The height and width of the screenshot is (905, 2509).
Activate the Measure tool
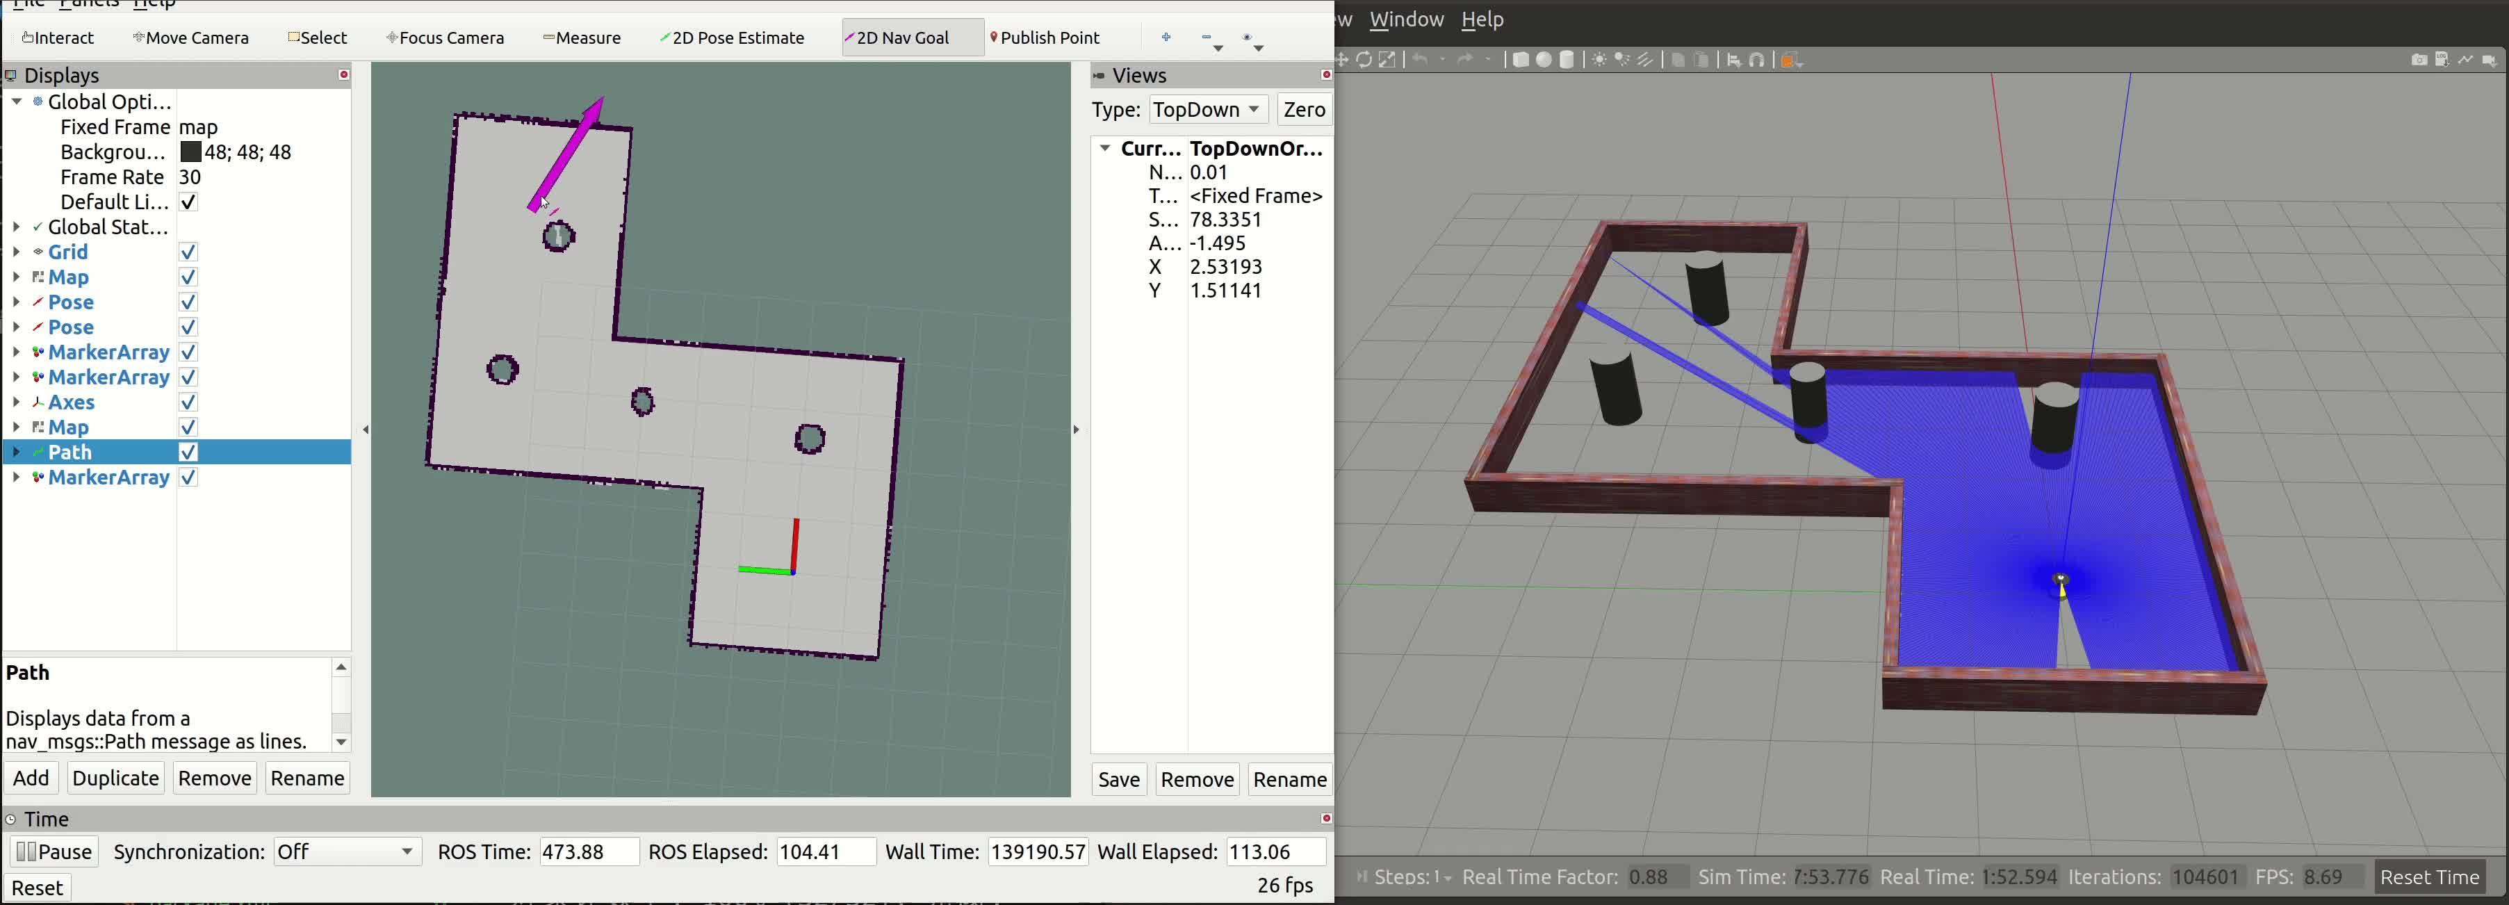tap(582, 38)
